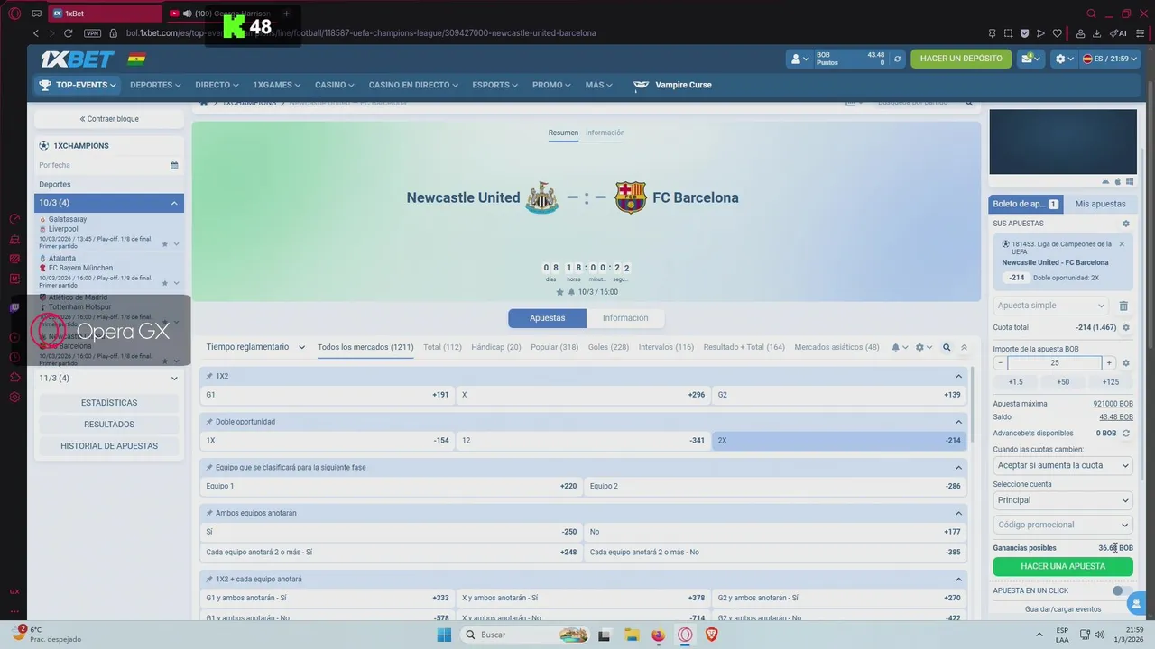
Task: Pin the Doble oportunidad market
Action: click(209, 422)
